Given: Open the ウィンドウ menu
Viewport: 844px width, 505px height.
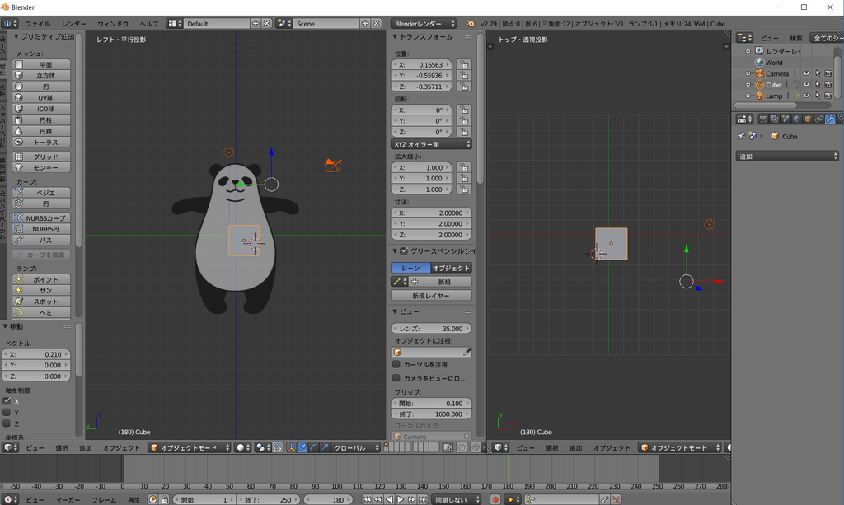Looking at the screenshot, I should tap(112, 24).
